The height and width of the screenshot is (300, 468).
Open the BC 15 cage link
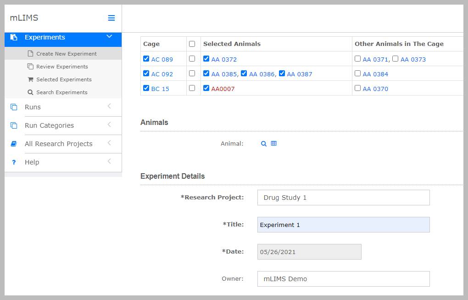click(x=160, y=89)
